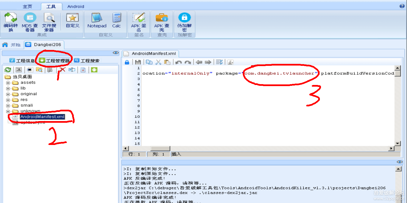The height and width of the screenshot is (203, 407).
Task: Select AndroidManifest.xml in the project tree
Action: click(42, 117)
